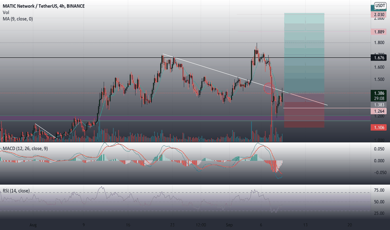The width and height of the screenshot is (390, 230).
Task: Select the MA (9, close, 0) indicator label
Action: click(18, 19)
